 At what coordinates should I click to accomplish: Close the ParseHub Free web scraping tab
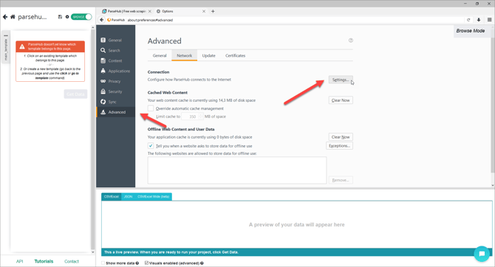[x=150, y=11]
